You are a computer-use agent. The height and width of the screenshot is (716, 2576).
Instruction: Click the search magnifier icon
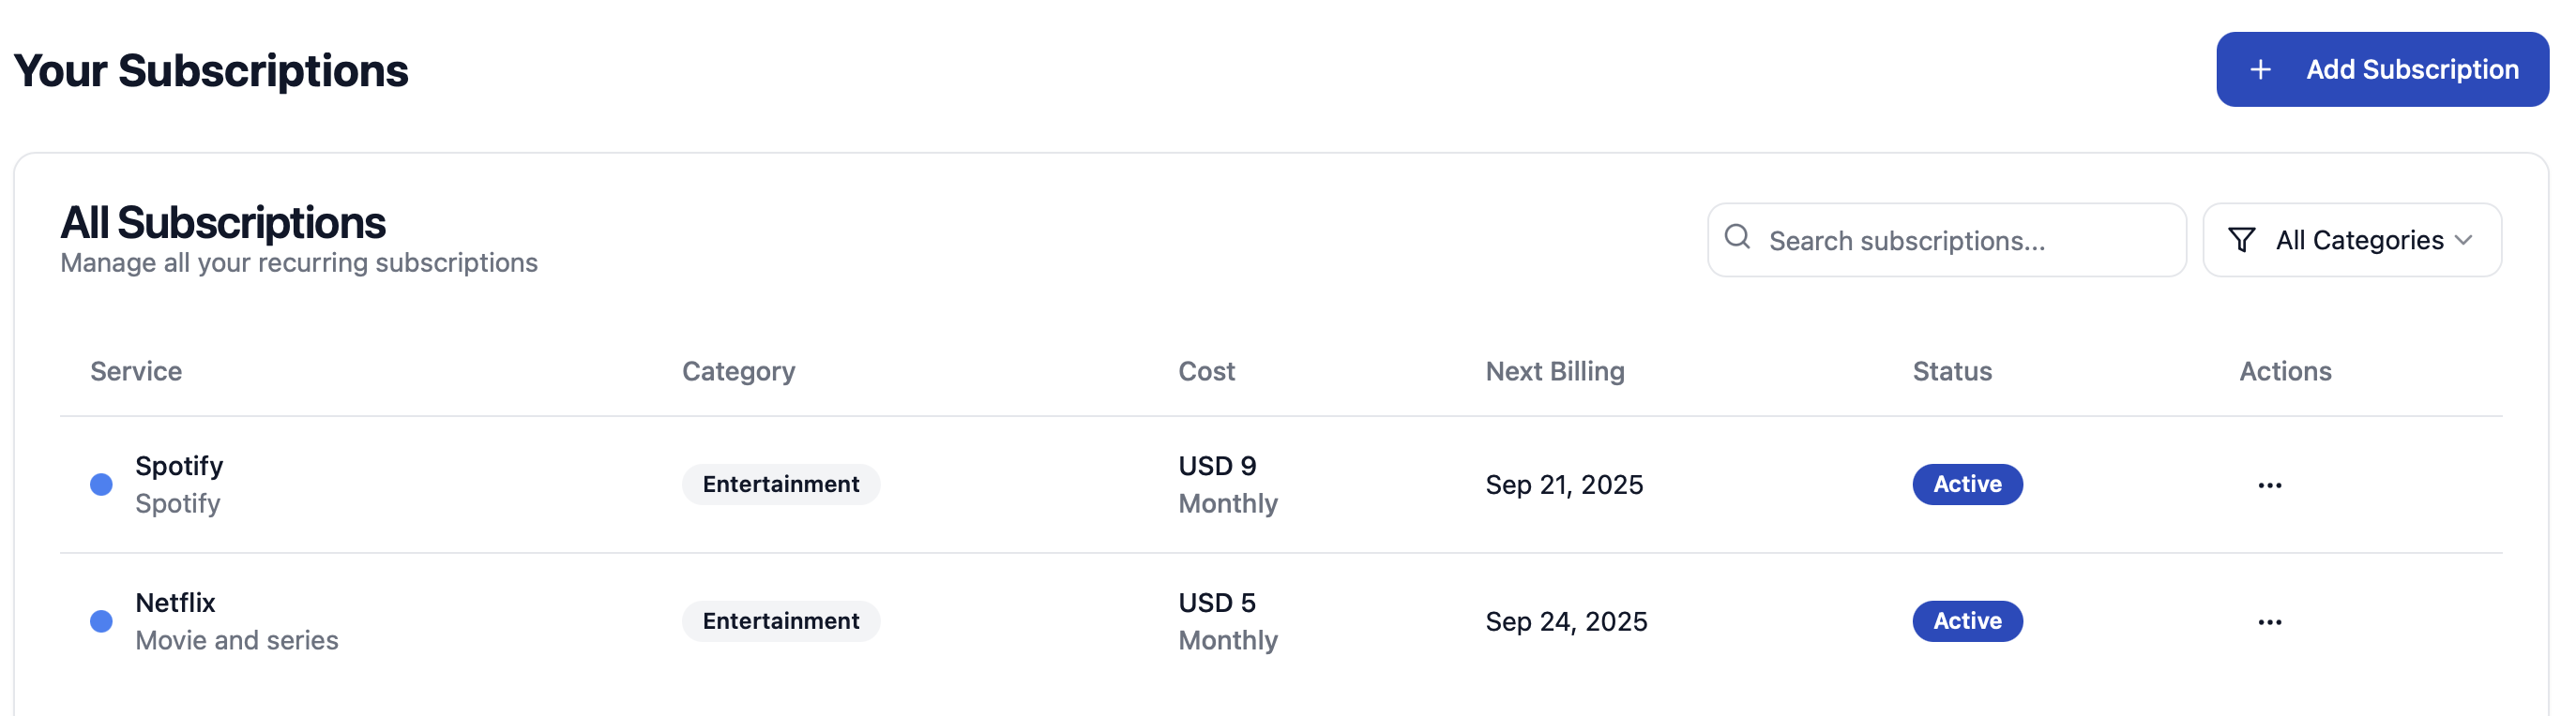pos(1738,237)
